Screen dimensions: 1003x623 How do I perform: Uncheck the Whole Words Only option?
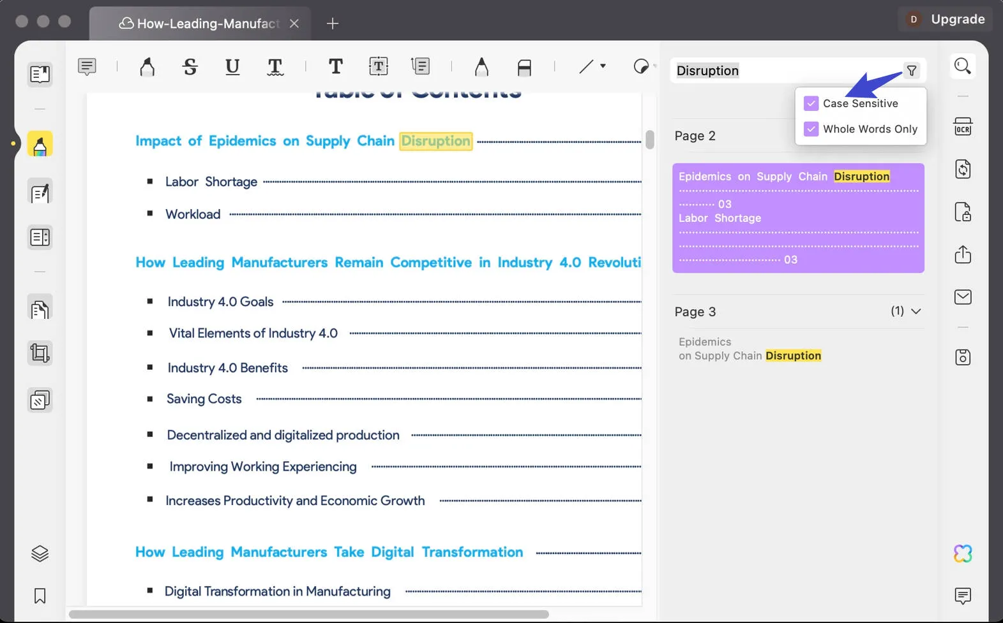tap(811, 129)
